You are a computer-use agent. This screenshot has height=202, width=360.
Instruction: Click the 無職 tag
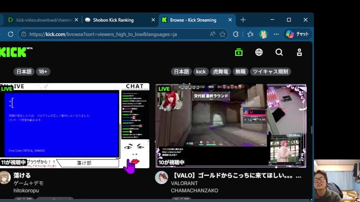click(x=240, y=72)
